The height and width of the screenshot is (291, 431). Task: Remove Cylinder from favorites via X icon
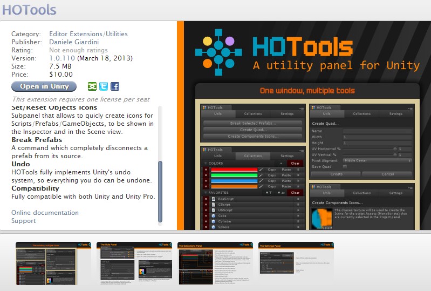click(x=206, y=221)
